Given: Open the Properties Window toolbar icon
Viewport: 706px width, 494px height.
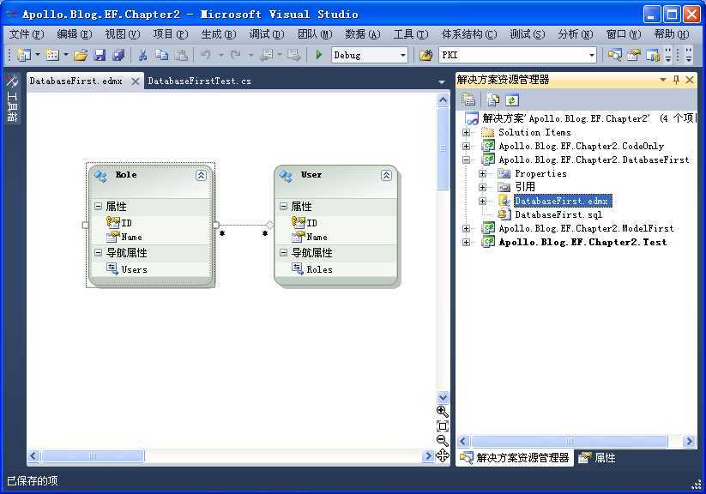Looking at the screenshot, I should pyautogui.click(x=633, y=55).
